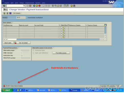Click the Next Page icon
The width and height of the screenshot is (124, 93).
58,6
